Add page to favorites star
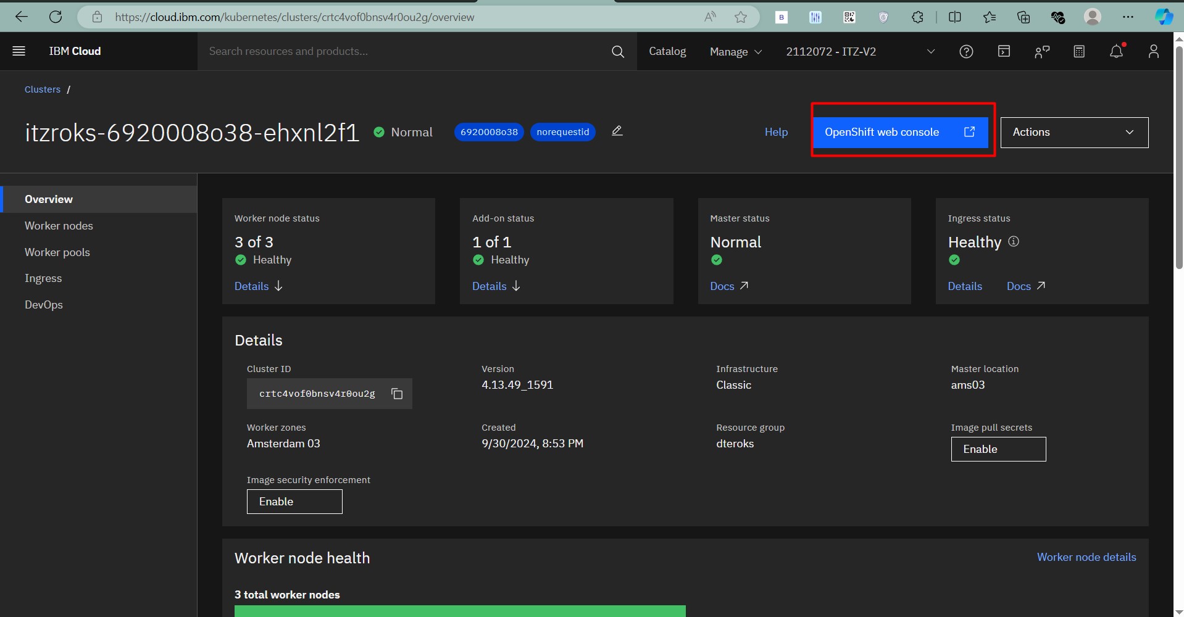 pyautogui.click(x=741, y=17)
